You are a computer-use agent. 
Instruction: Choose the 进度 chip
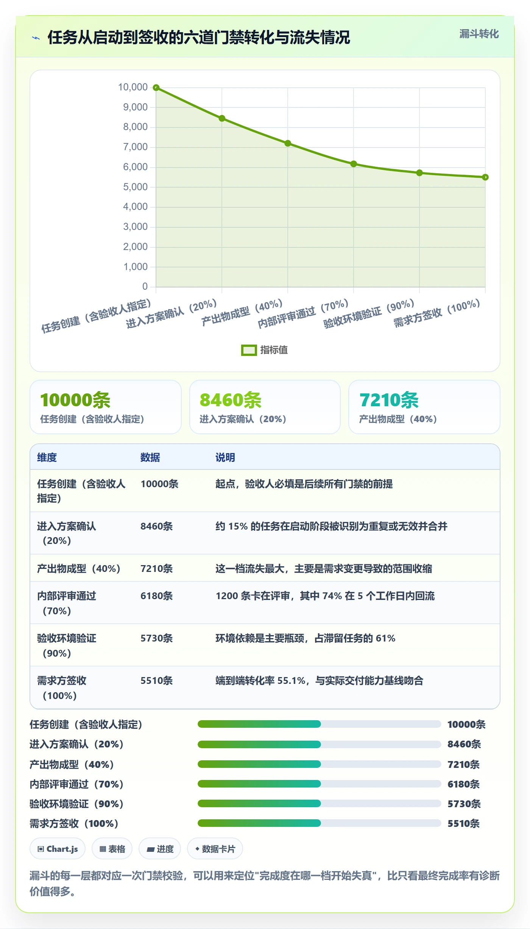pos(160,849)
